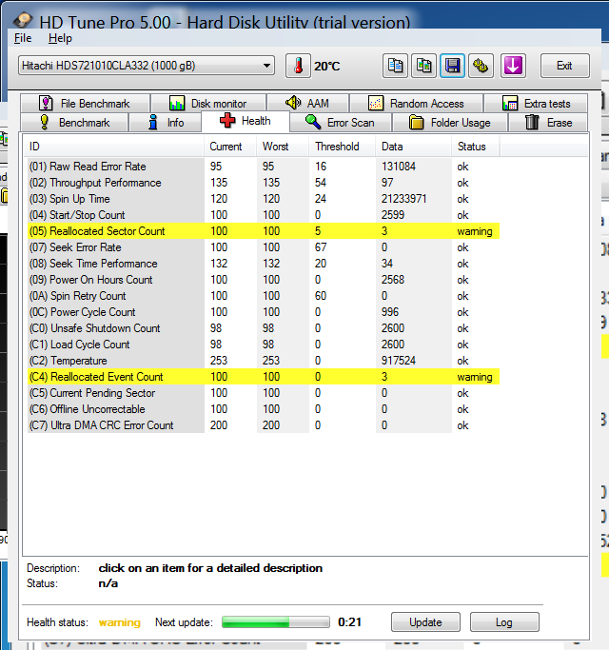The width and height of the screenshot is (609, 650).
Task: Select the (C7) Ultra DMA CRC Error Count row
Action: 264,424
